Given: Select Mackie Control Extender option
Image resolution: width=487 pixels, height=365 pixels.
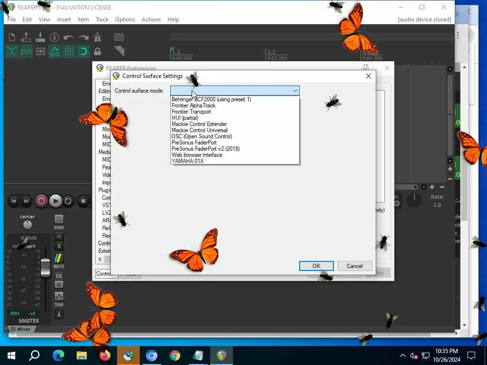Looking at the screenshot, I should tap(235, 124).
